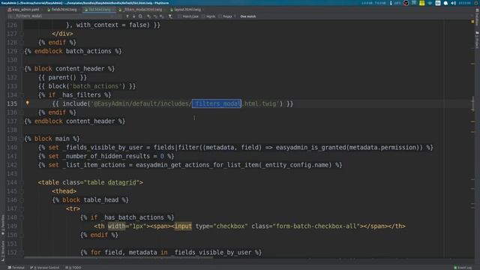Open the layout.html.twig editor tab
Viewport: 480px width, 270px height.
point(186,10)
